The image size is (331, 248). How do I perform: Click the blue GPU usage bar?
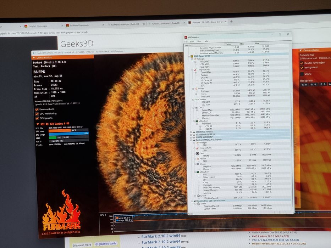(x=68, y=134)
